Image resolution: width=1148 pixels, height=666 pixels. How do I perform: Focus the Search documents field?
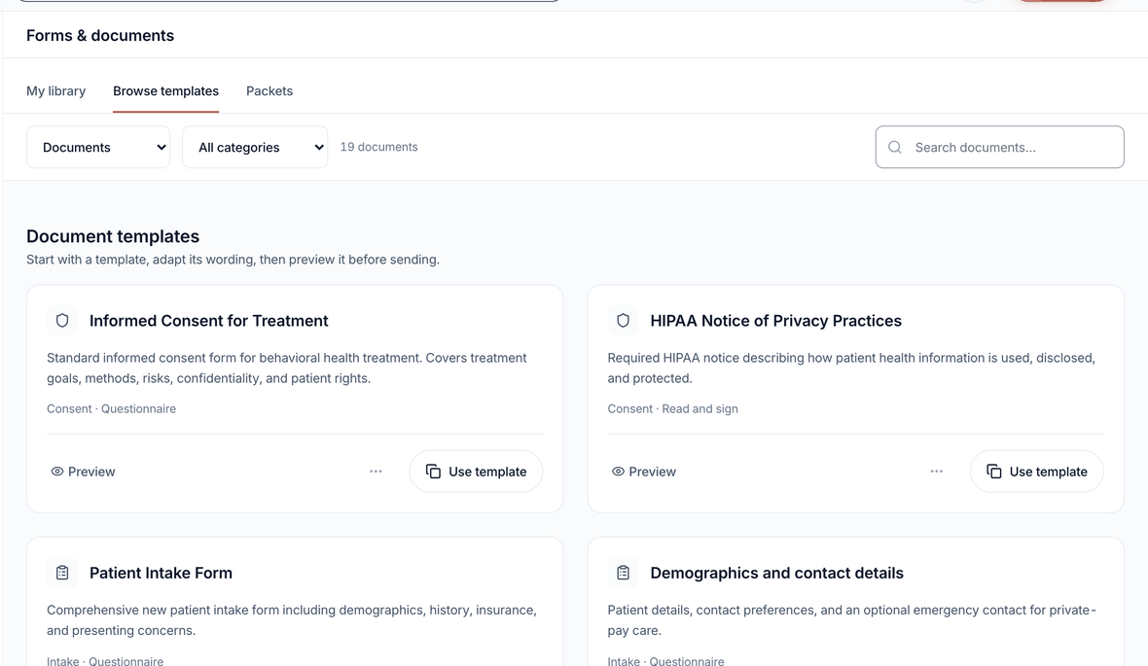1000,147
